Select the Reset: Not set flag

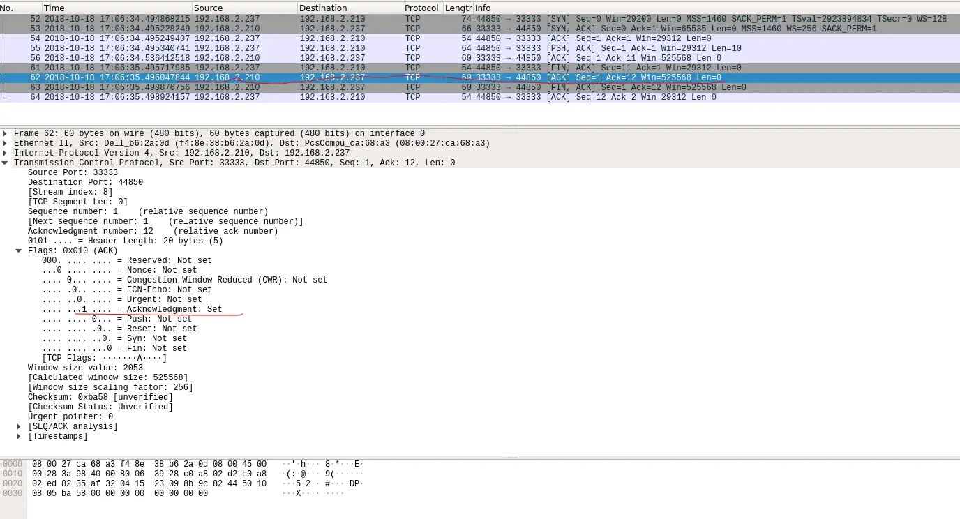119,329
